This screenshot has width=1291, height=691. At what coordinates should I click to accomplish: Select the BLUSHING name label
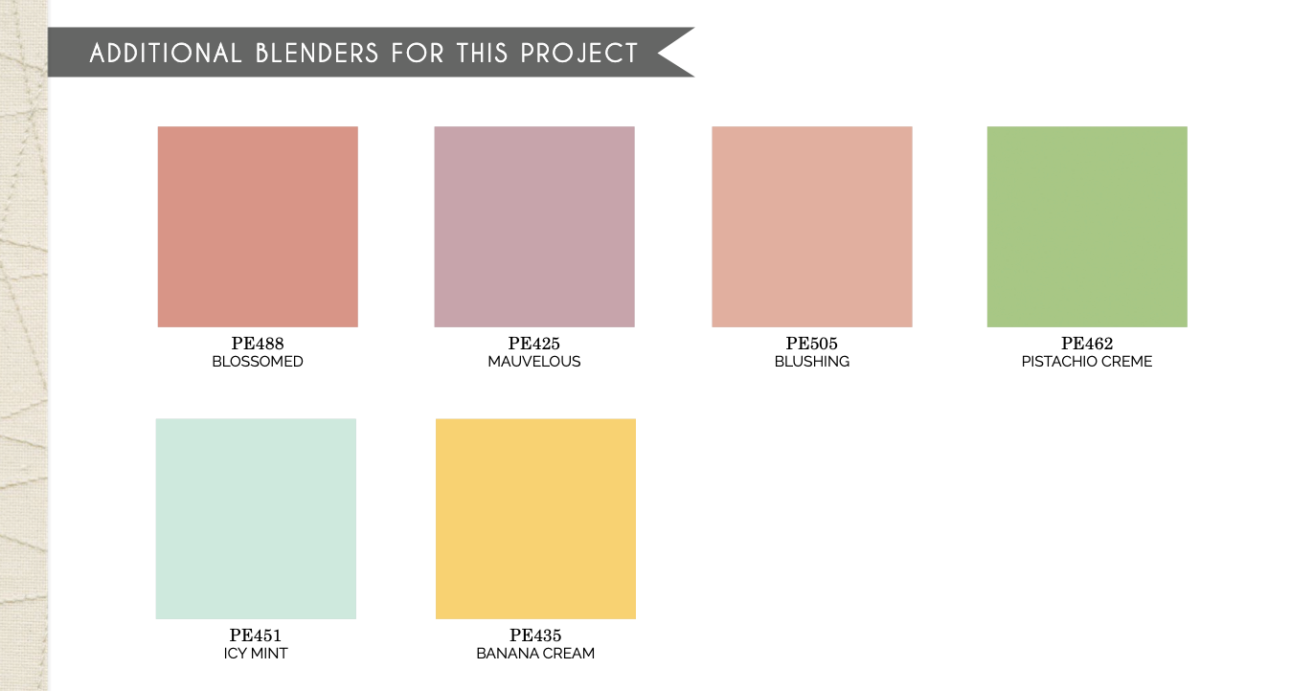(812, 362)
